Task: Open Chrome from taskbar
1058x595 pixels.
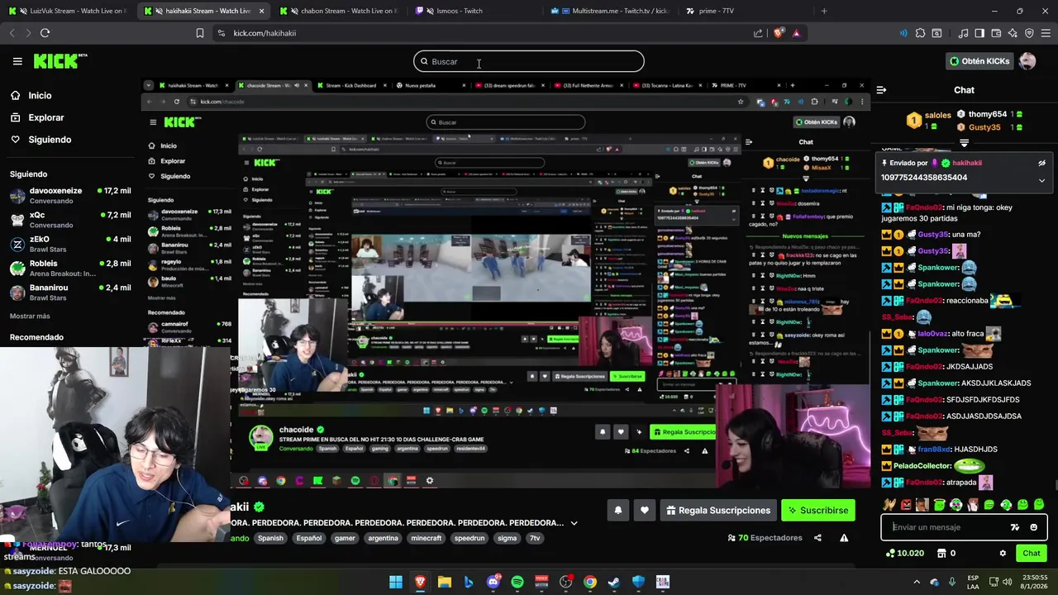Action: pyautogui.click(x=590, y=583)
